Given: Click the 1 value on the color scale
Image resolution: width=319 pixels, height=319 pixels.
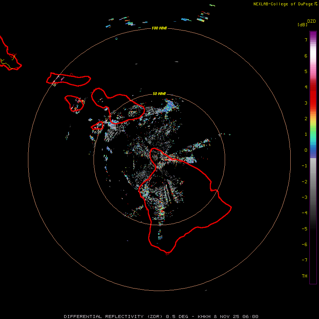Looking at the screenshot, I should point(306,134).
